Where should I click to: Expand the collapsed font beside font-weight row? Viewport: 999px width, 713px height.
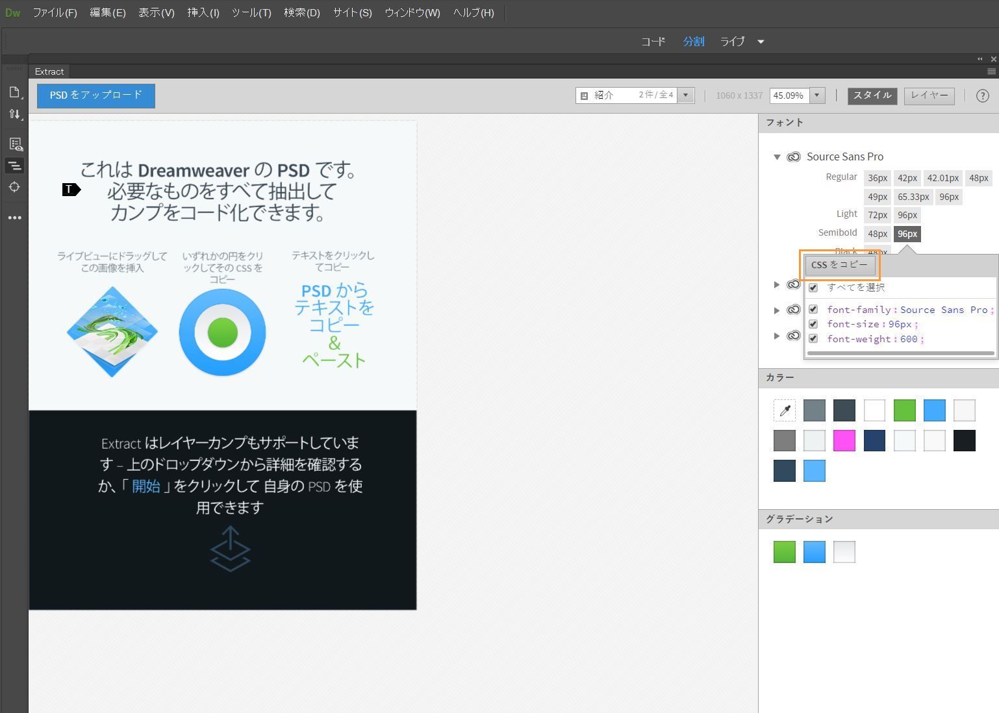[x=776, y=336]
